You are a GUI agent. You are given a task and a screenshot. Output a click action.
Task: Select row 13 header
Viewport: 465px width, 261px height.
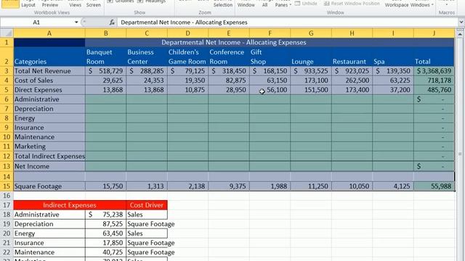tap(7, 166)
